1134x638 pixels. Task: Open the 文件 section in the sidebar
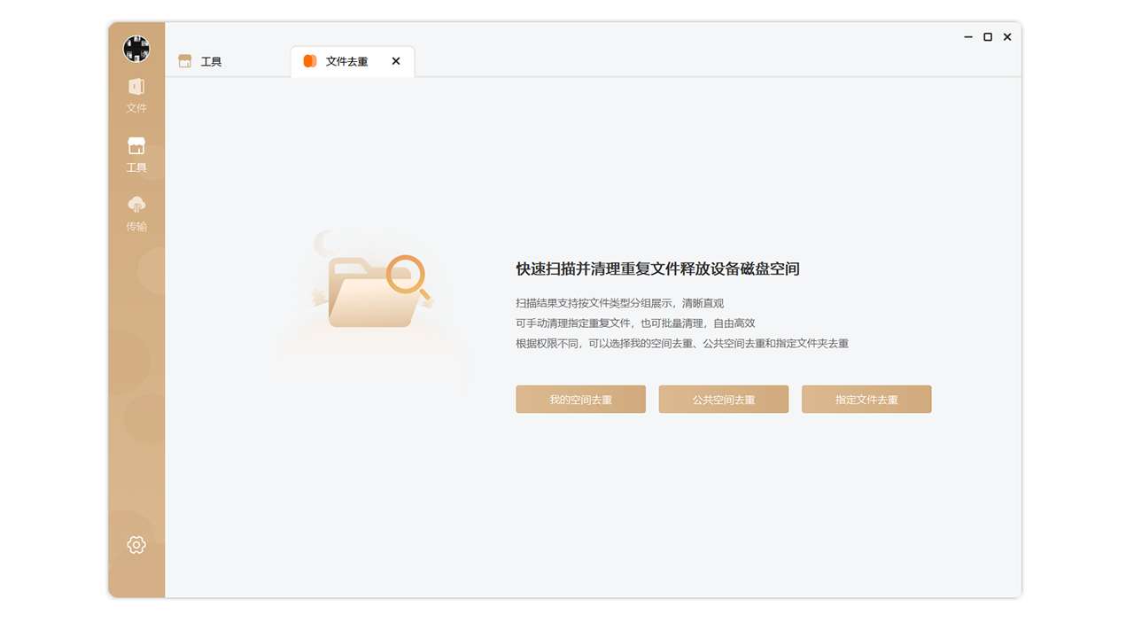tap(136, 96)
